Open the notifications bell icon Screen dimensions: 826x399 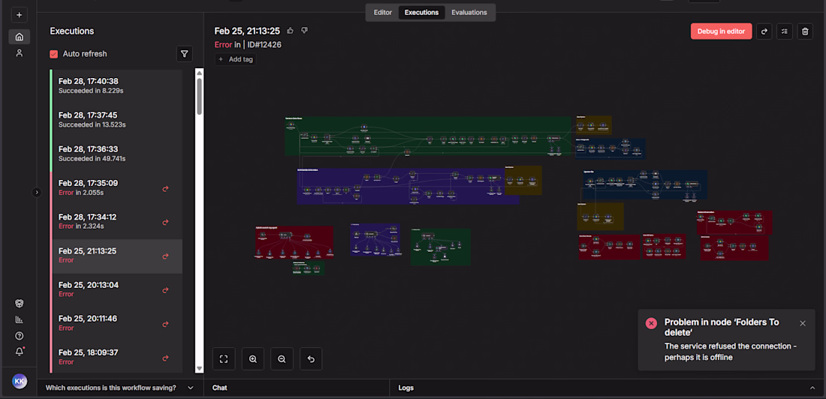19,352
